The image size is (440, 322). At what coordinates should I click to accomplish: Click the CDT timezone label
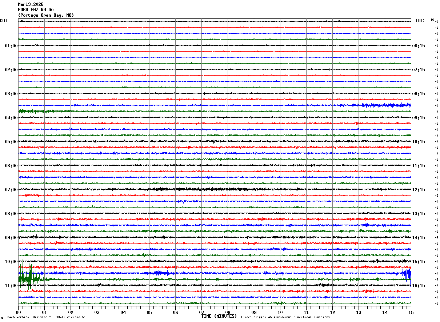pos(4,21)
